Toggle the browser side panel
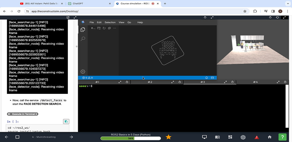The height and width of the screenshot is (142, 292). coord(273,11)
